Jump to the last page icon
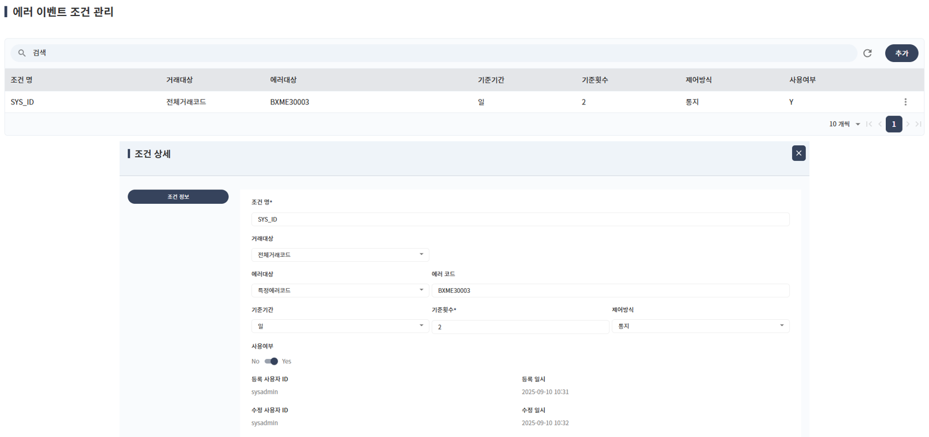 click(918, 124)
